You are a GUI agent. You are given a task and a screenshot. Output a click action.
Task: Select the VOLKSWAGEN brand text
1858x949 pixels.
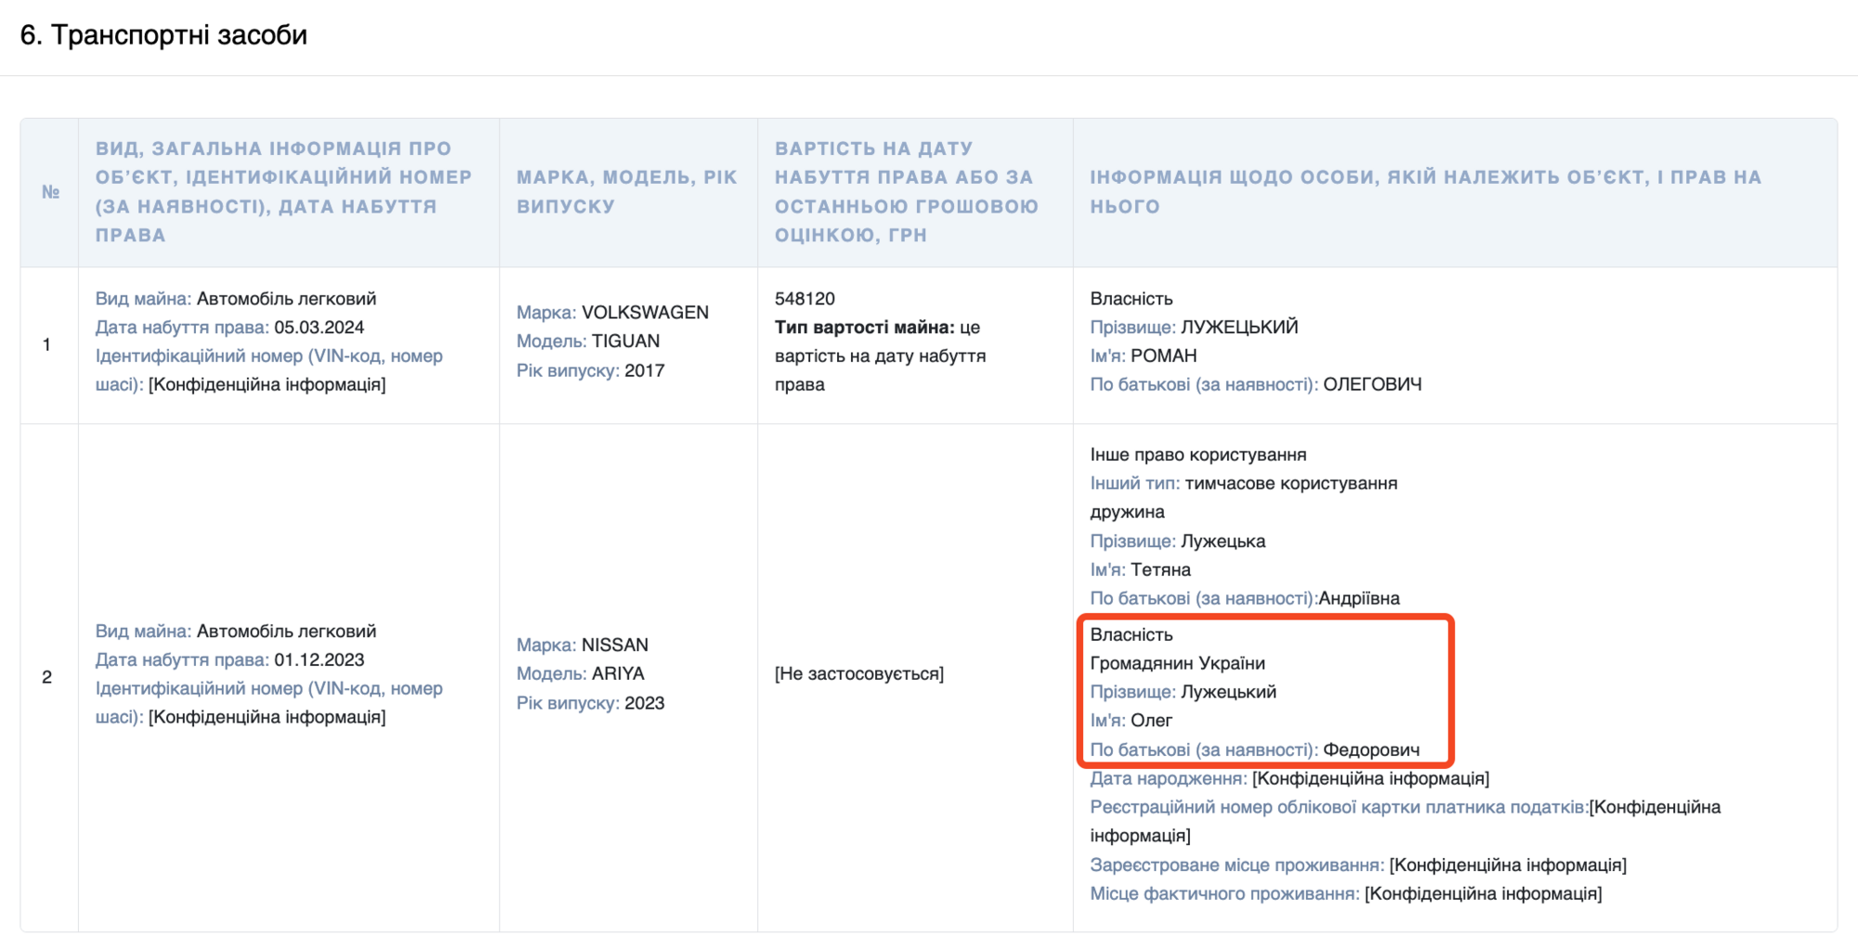click(x=645, y=313)
